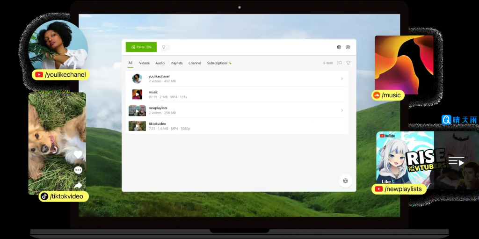Click the share arrow on dog video

(78, 186)
